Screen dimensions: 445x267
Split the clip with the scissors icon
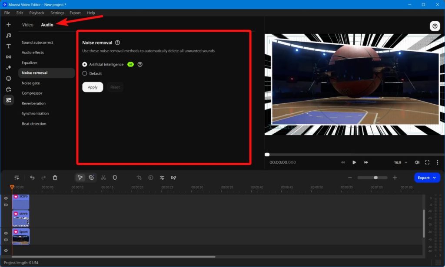click(103, 178)
